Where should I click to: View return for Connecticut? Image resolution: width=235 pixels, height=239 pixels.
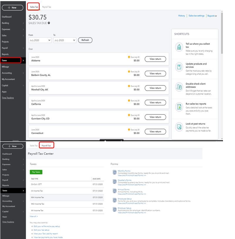point(155,132)
